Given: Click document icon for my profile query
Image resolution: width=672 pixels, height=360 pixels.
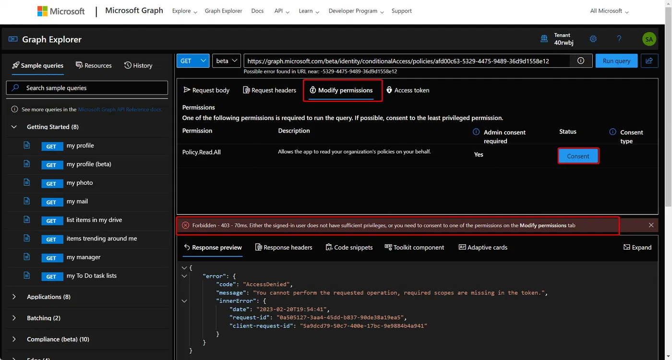Looking at the screenshot, I should pos(27,145).
